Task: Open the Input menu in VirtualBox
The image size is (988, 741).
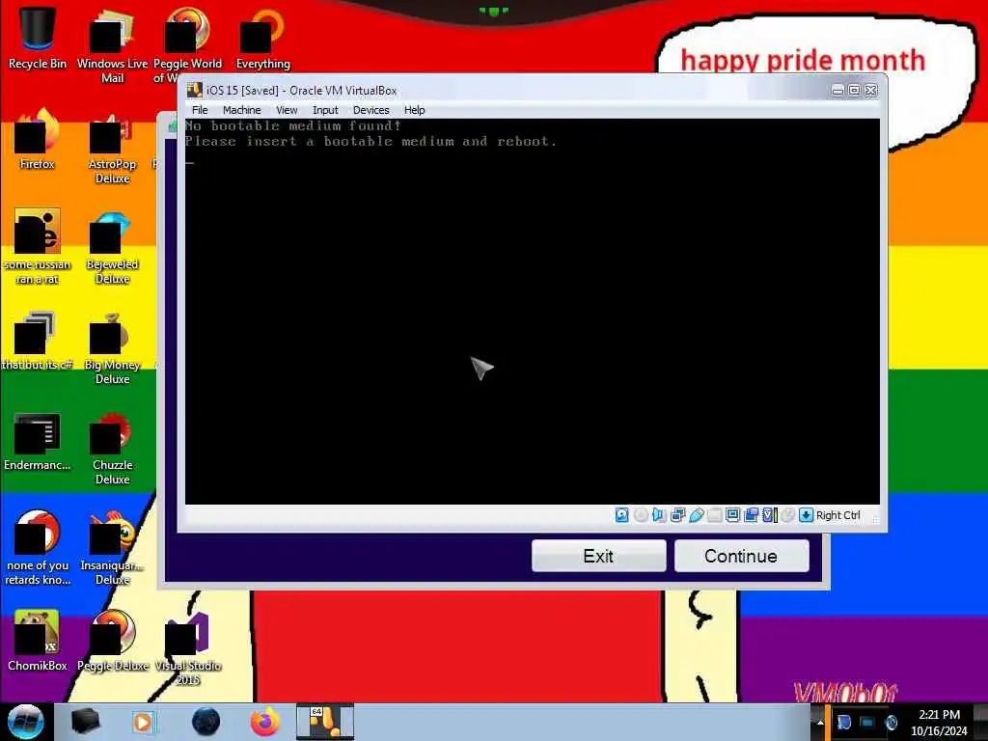Action: click(x=325, y=110)
